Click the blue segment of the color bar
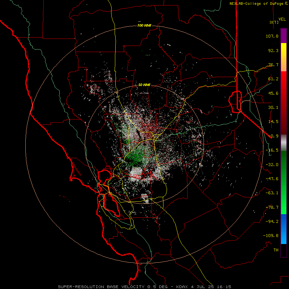The height and width of the screenshot is (289, 289). pos(284,229)
